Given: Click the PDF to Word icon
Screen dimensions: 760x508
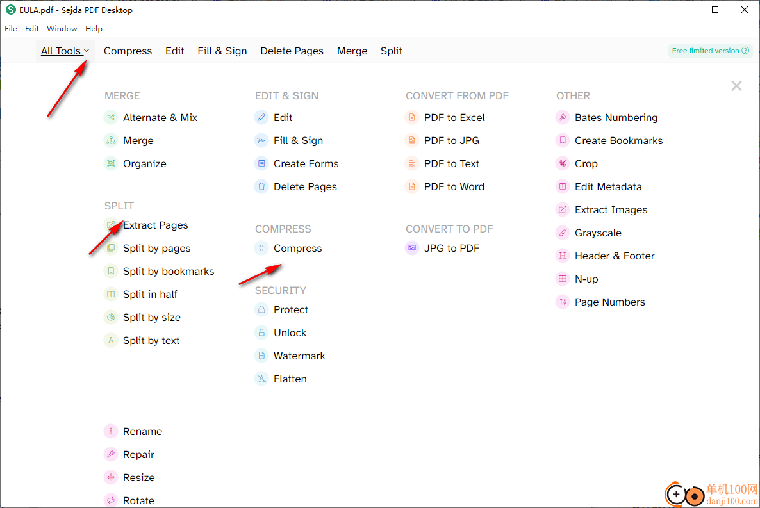Looking at the screenshot, I should pyautogui.click(x=412, y=186).
